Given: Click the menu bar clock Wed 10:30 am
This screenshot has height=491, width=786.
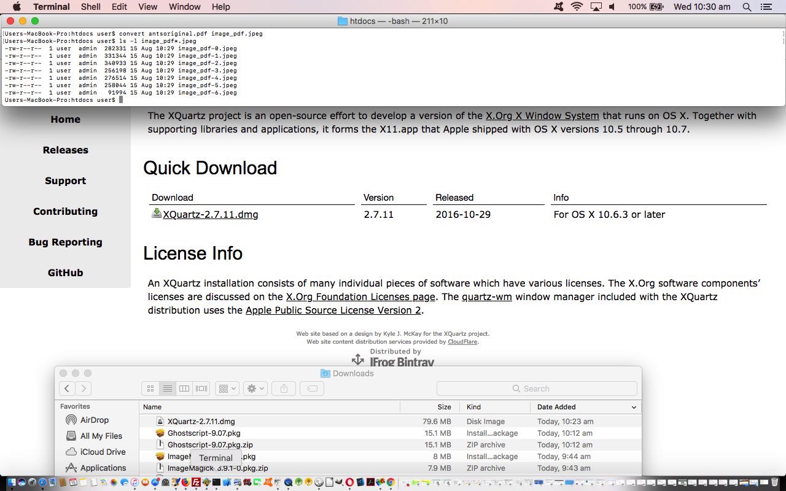Looking at the screenshot, I should pyautogui.click(x=702, y=7).
